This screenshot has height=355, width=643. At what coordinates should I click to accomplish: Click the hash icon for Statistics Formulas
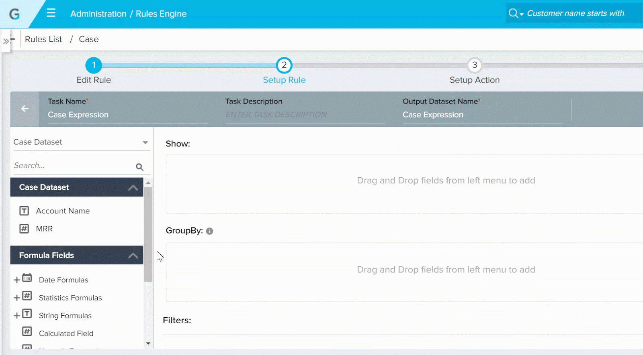coord(27,296)
